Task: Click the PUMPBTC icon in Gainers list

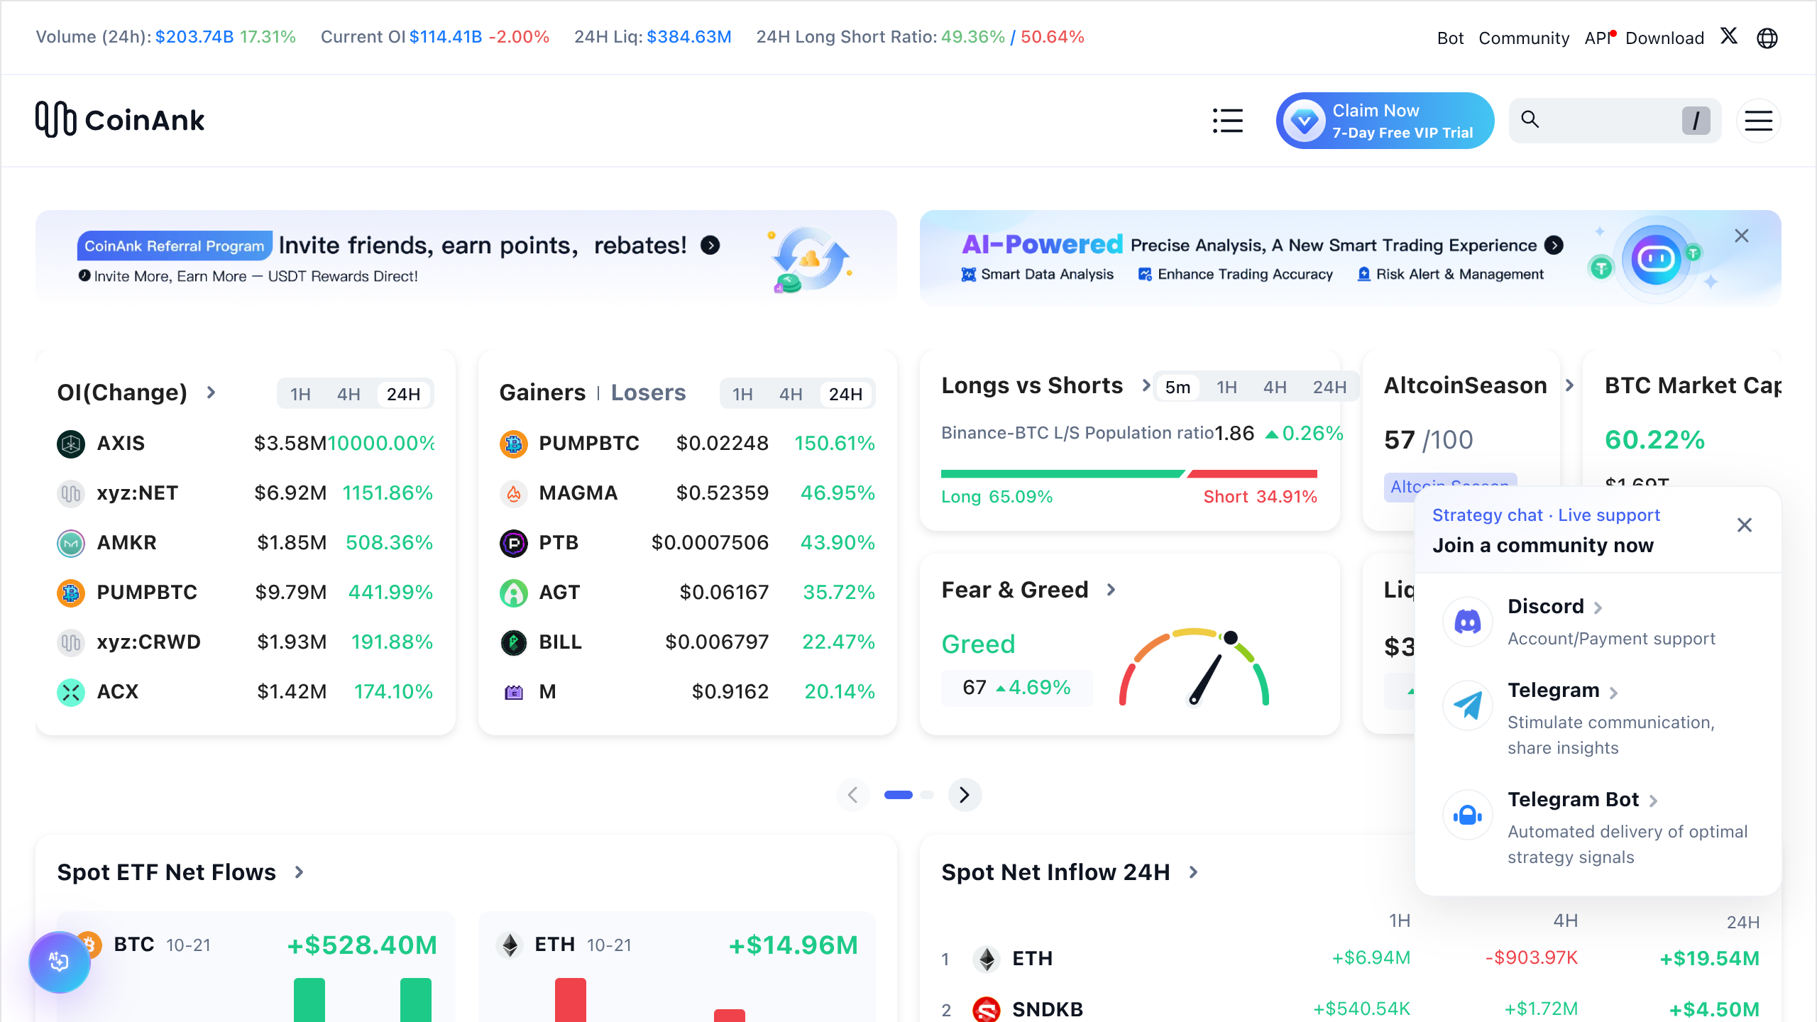Action: point(514,444)
